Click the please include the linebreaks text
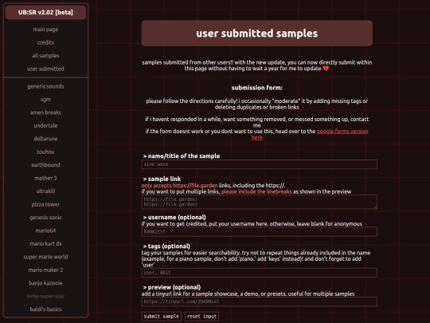 (256, 191)
